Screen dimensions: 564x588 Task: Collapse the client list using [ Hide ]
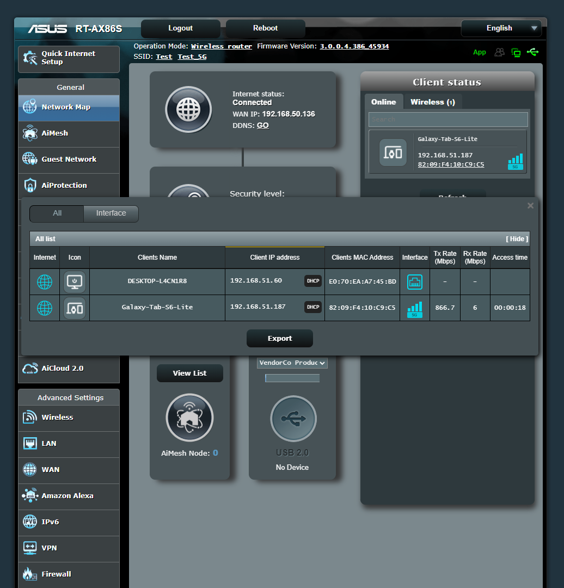(516, 238)
